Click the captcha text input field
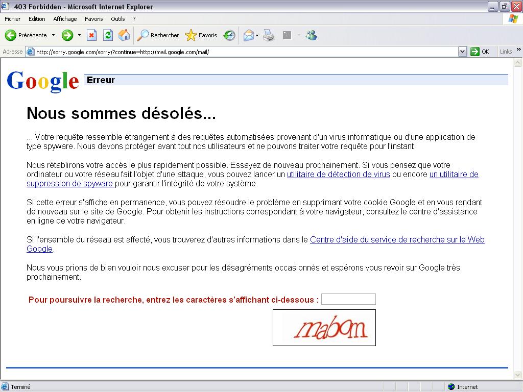This screenshot has height=392, width=523. pos(348,299)
